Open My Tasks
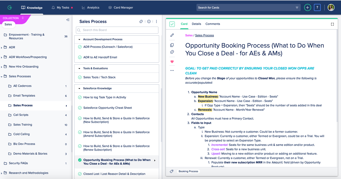The image size is (341, 179). (62, 8)
